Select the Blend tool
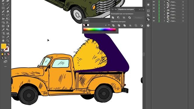 pyautogui.click(x=8, y=30)
